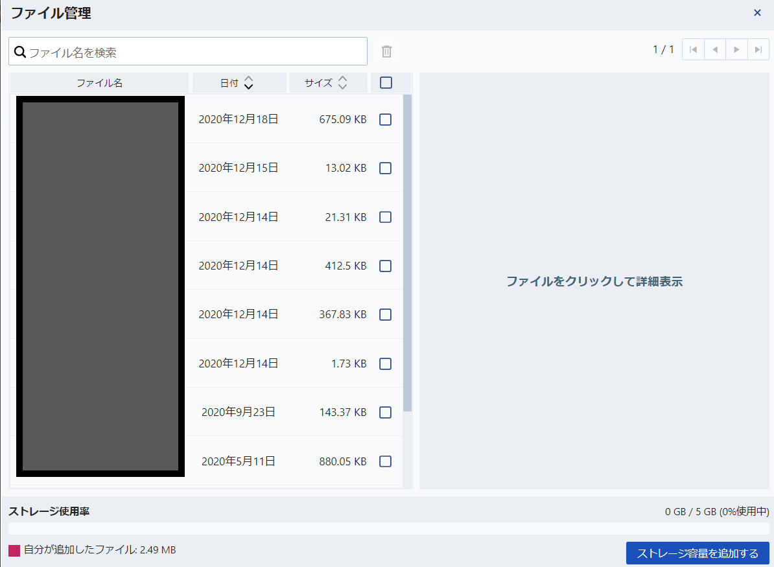Focus the ファイル名を検索 search field
Viewport: 774px width, 567px height.
click(187, 51)
